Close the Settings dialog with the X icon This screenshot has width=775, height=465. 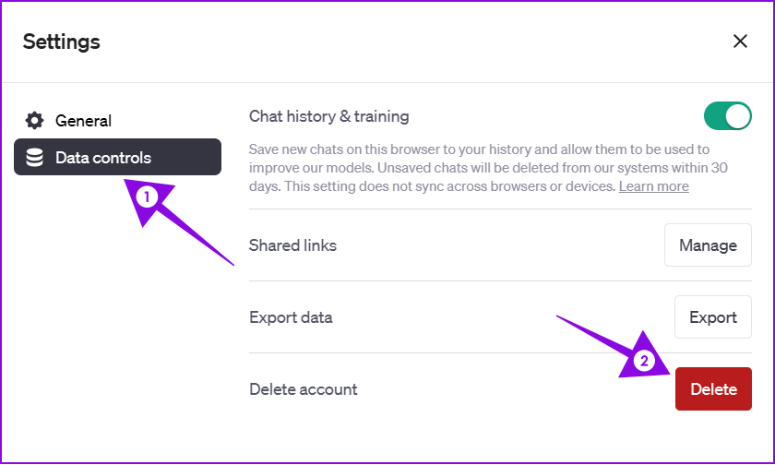coord(740,41)
